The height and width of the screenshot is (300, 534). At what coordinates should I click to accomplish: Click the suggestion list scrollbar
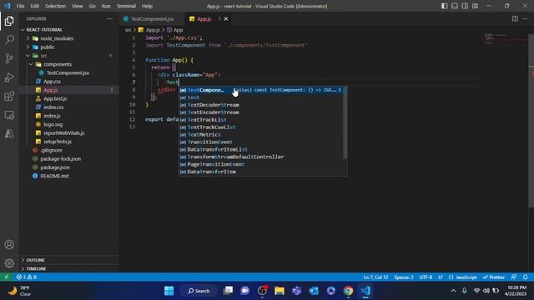coord(345,122)
